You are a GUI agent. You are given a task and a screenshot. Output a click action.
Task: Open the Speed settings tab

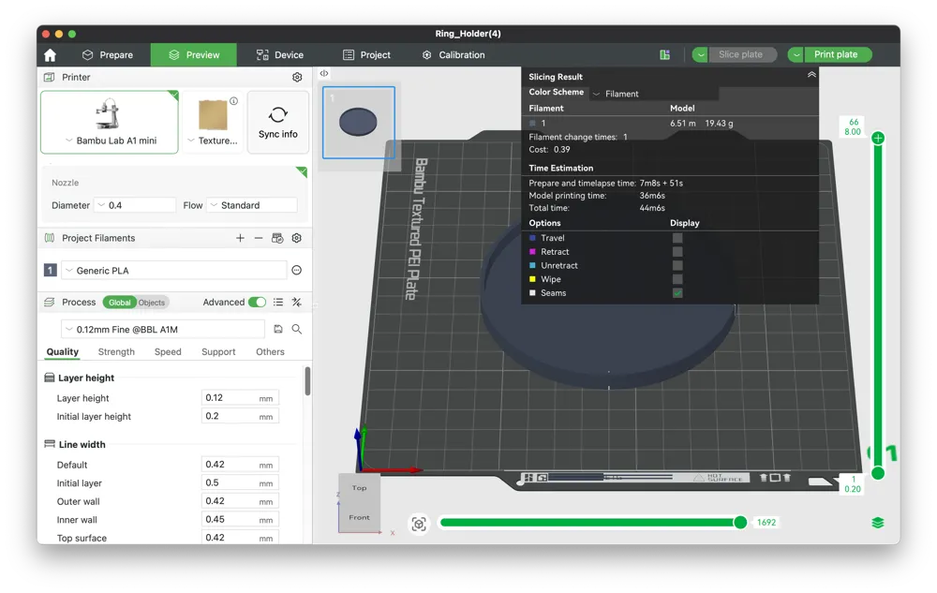[168, 351]
